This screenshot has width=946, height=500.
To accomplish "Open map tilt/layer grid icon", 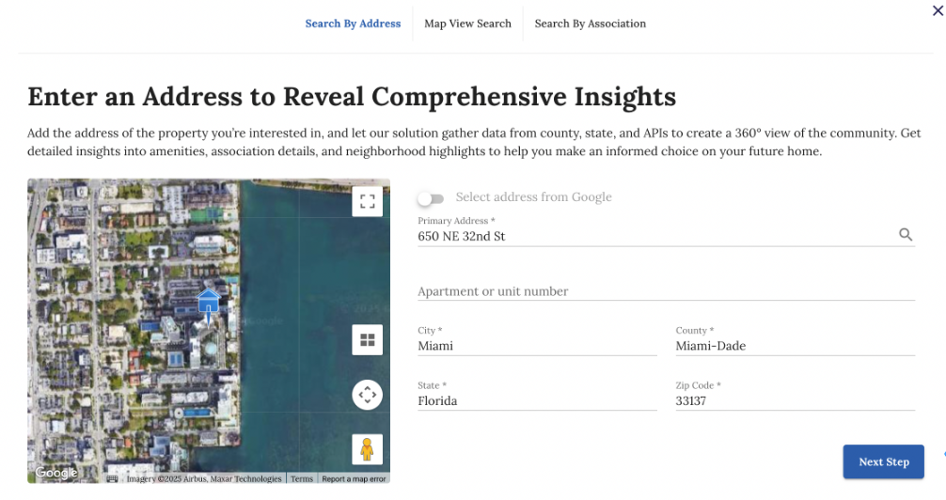I will (x=368, y=340).
